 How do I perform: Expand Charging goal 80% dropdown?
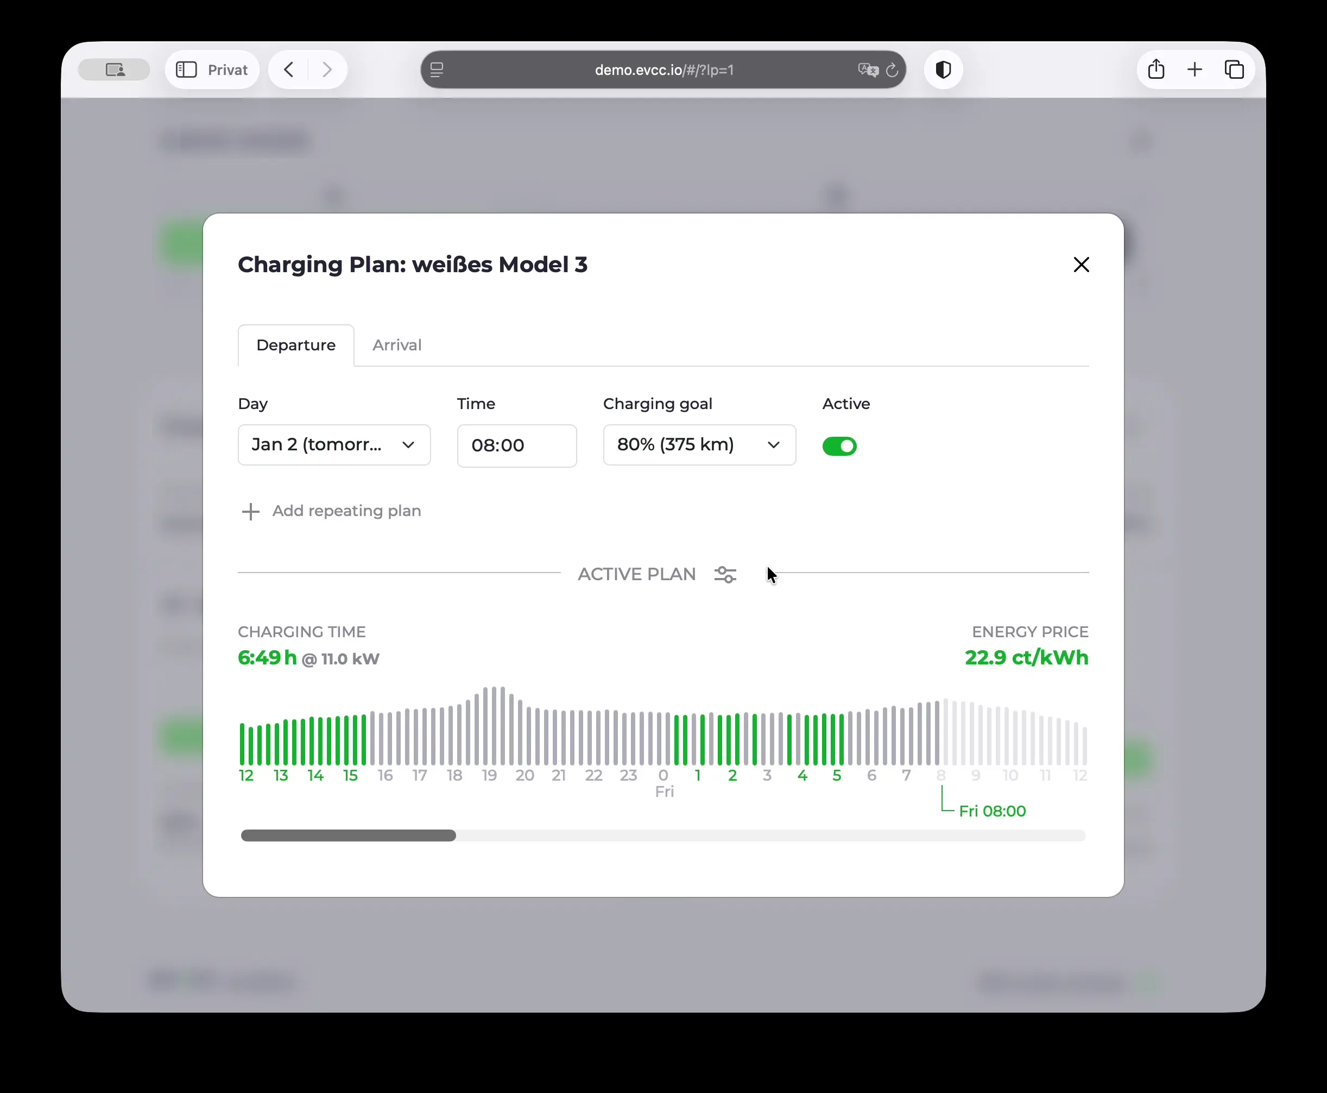click(x=698, y=444)
